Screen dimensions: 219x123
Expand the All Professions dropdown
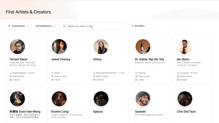pyautogui.click(x=46, y=26)
